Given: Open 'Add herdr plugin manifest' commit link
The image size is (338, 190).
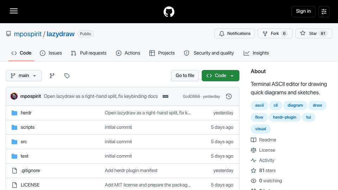Looking at the screenshot, I should point(131,171).
